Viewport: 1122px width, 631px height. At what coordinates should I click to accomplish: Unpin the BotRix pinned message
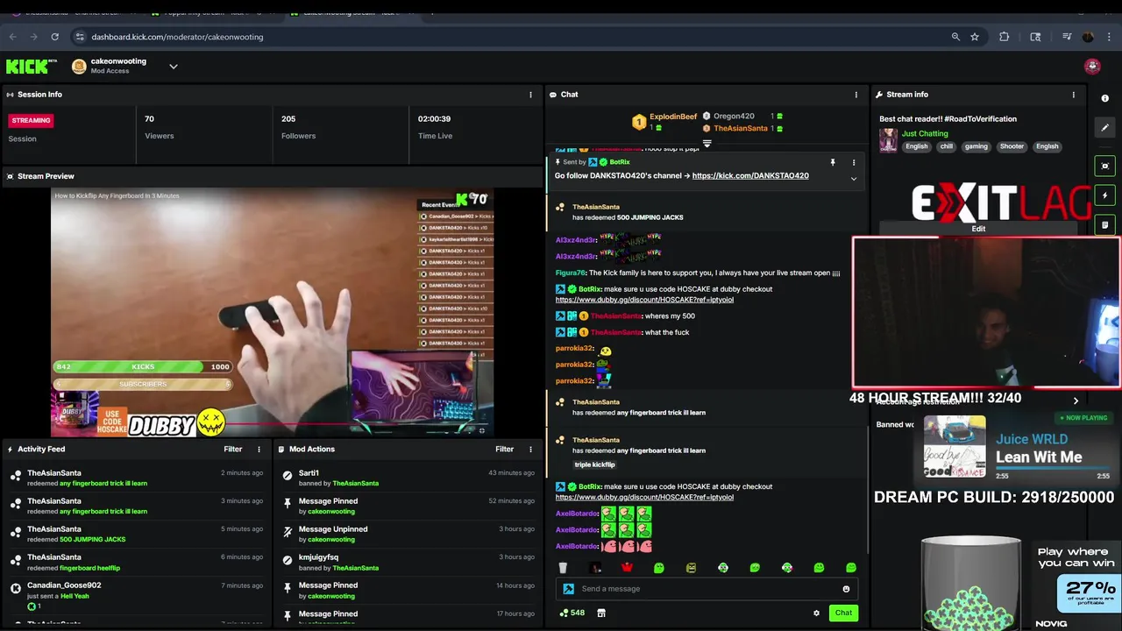833,162
